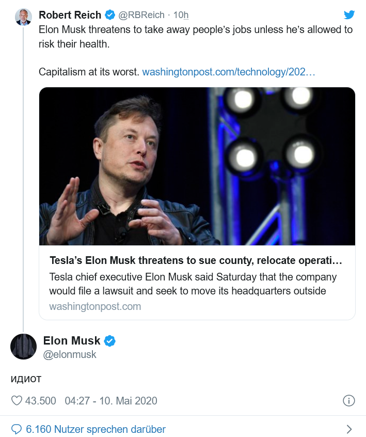Click Elon Musk's profile avatar

click(x=23, y=347)
